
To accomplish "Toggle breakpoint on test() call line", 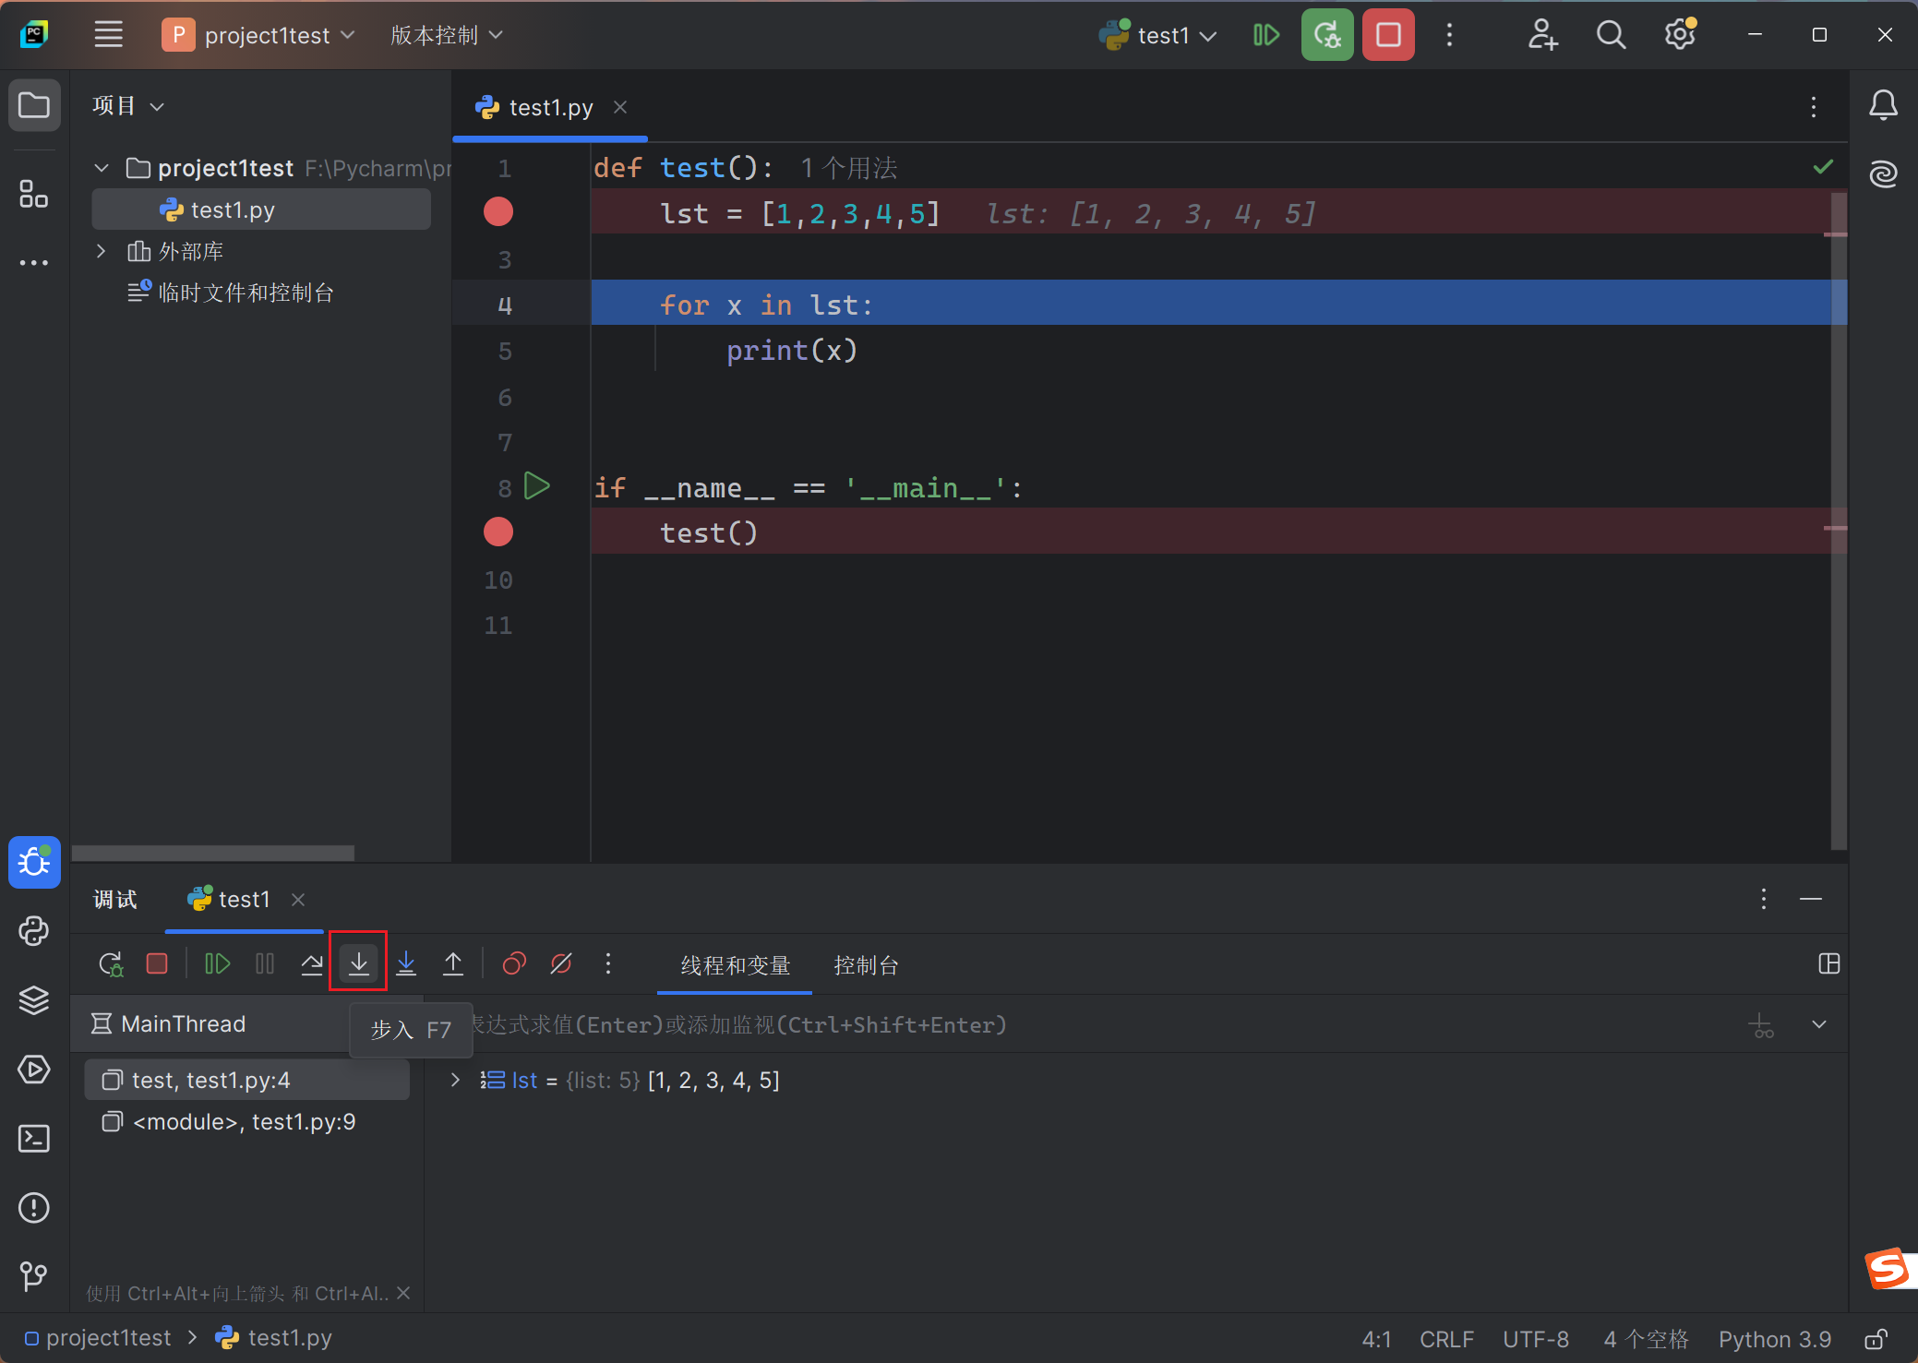I will pyautogui.click(x=498, y=532).
